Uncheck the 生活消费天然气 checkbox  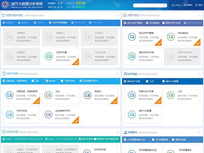pyautogui.click(x=81, y=81)
